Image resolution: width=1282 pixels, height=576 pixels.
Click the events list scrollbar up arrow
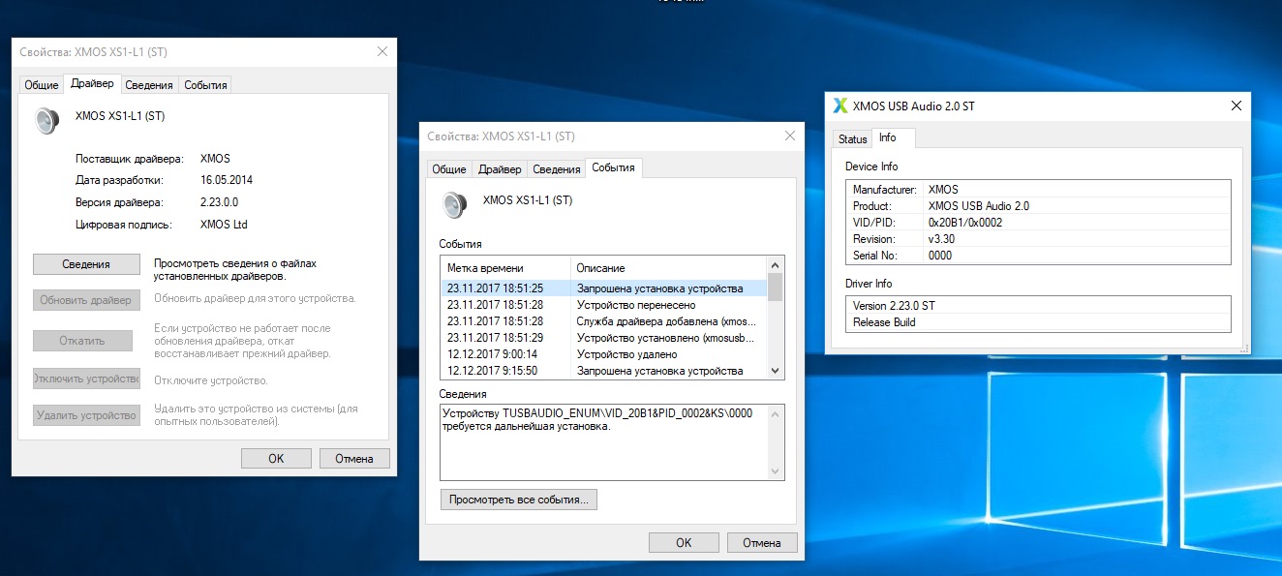point(775,264)
